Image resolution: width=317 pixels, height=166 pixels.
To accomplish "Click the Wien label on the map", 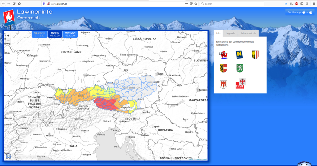I will pyautogui.click(x=161, y=74).
